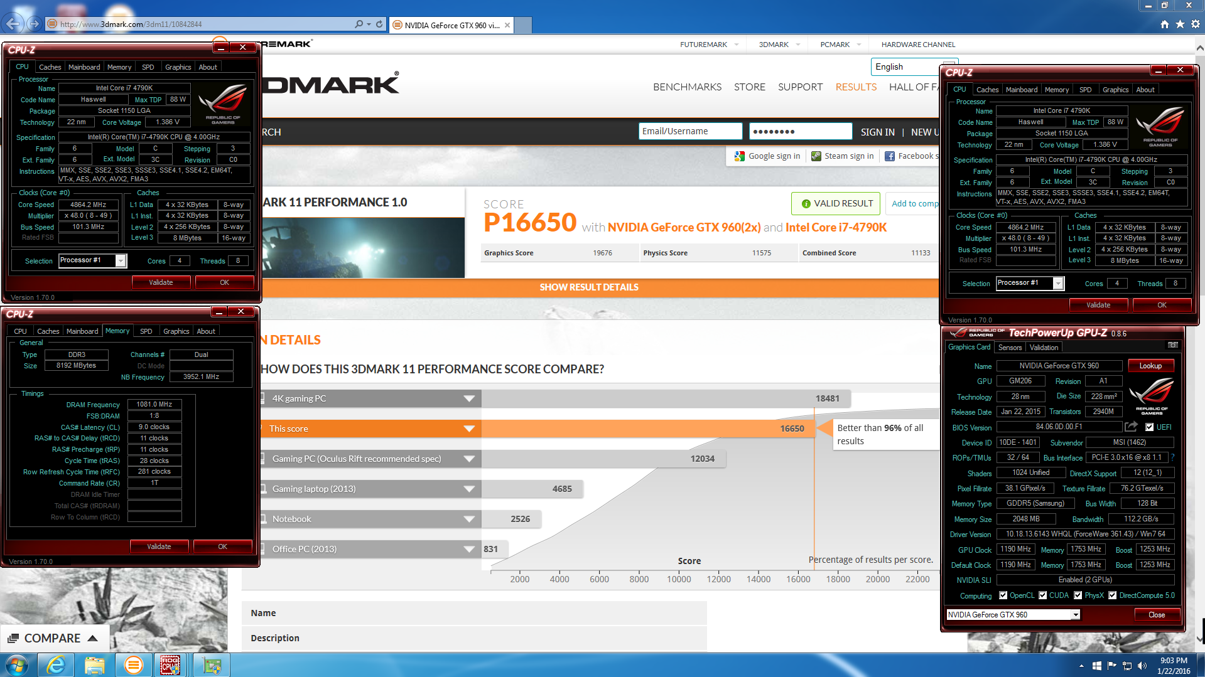The width and height of the screenshot is (1205, 677).
Task: Click the BIOS export share icon in GPU-Z
Action: coord(1131,427)
